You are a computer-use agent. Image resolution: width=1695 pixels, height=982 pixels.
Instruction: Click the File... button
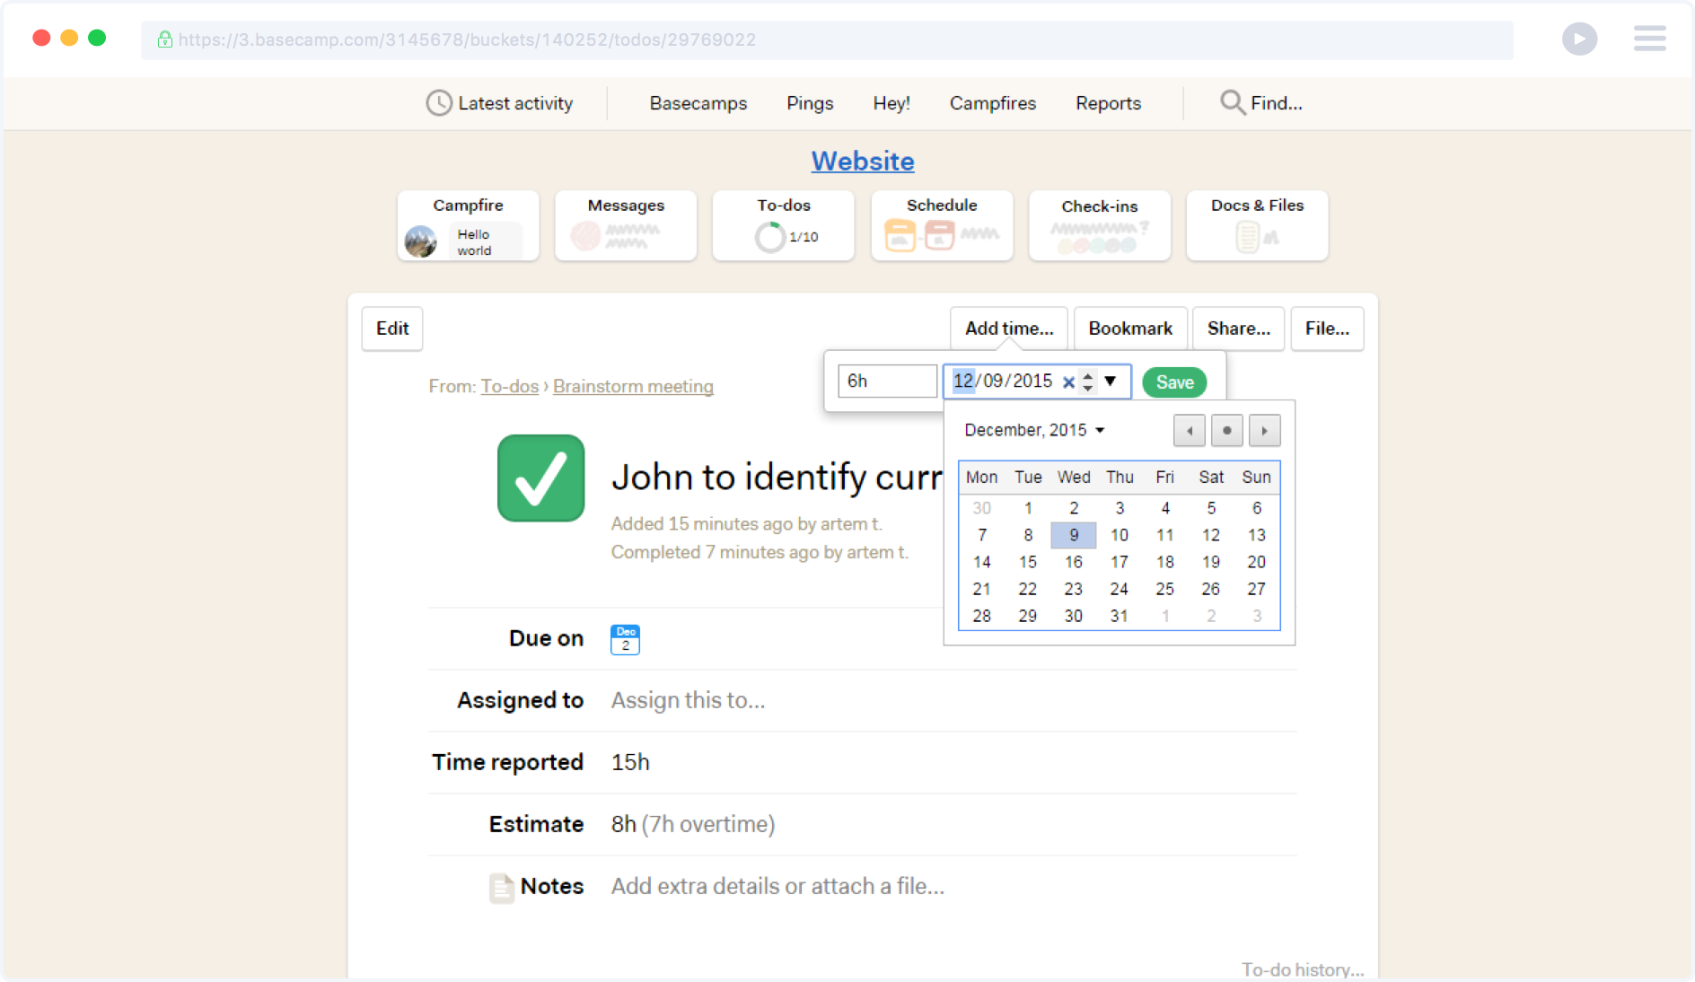pos(1327,329)
